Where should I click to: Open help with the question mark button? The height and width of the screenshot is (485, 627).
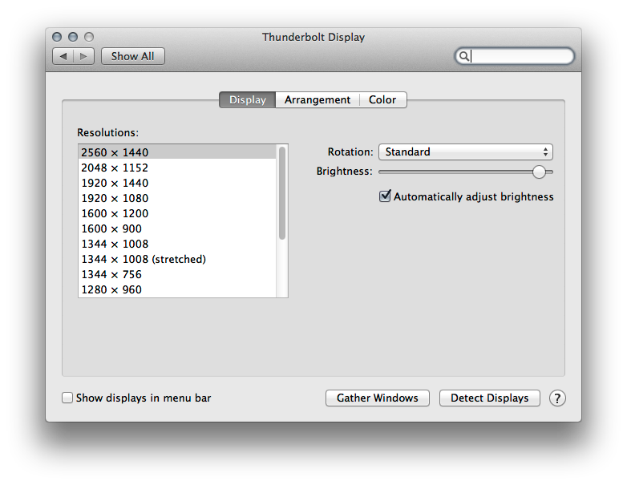tap(557, 398)
